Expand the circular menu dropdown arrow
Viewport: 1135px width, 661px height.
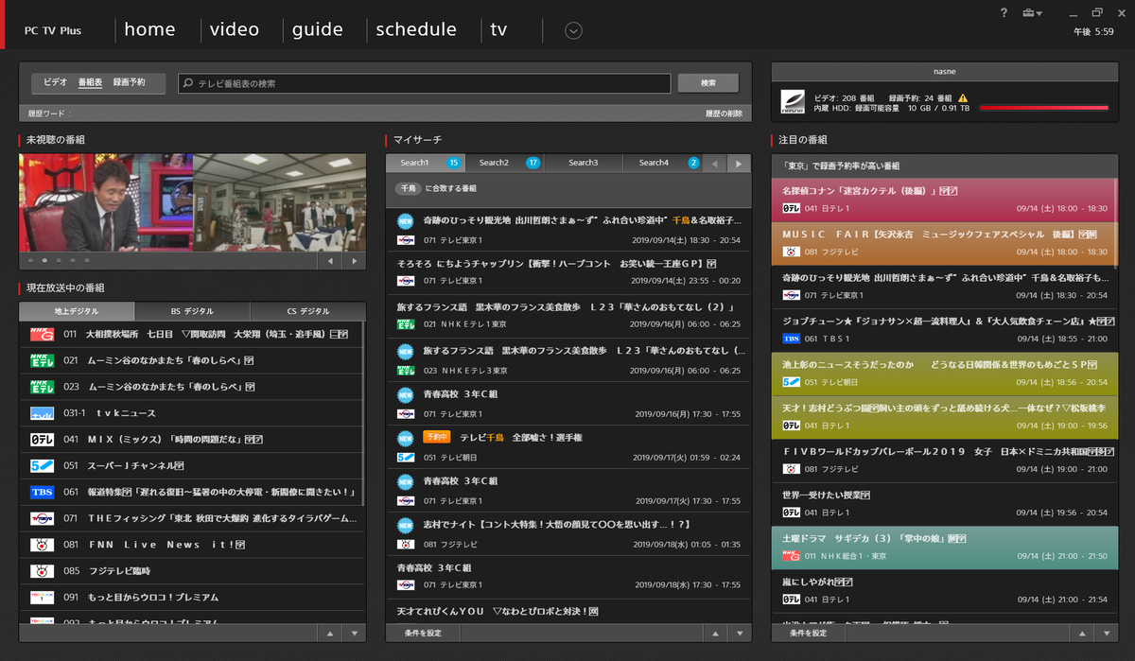(x=573, y=30)
